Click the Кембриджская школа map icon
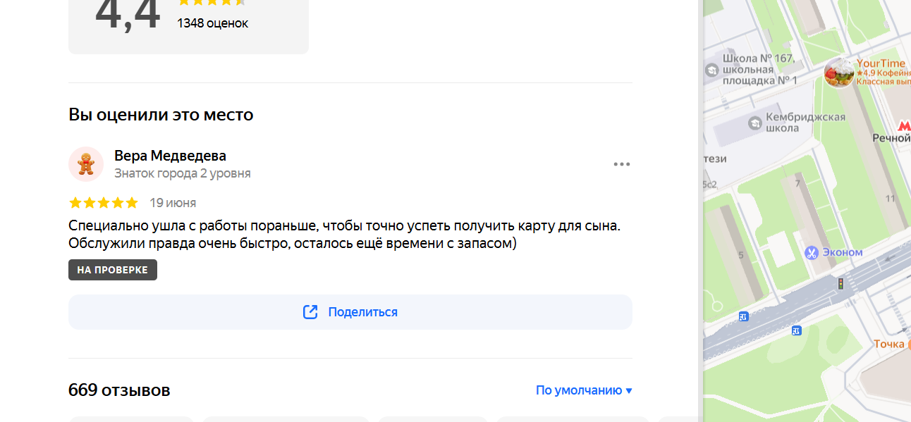 tap(755, 123)
